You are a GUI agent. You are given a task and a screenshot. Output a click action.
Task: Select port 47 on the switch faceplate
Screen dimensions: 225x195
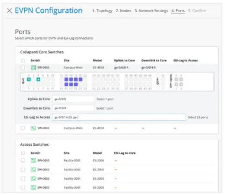[x=150, y=84]
